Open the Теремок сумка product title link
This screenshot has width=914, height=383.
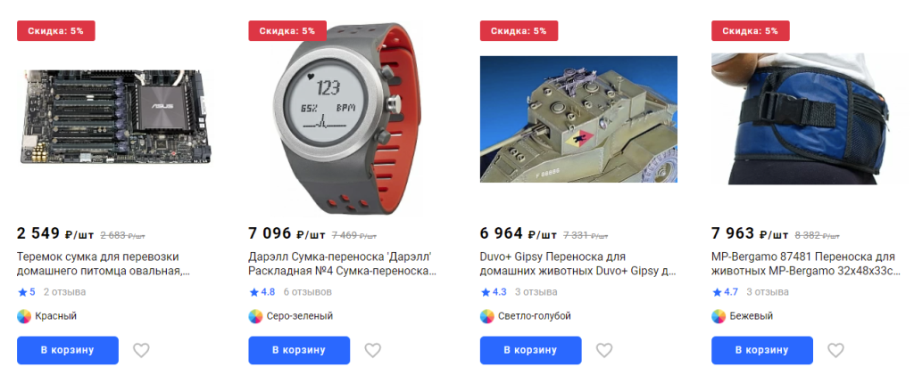(104, 264)
